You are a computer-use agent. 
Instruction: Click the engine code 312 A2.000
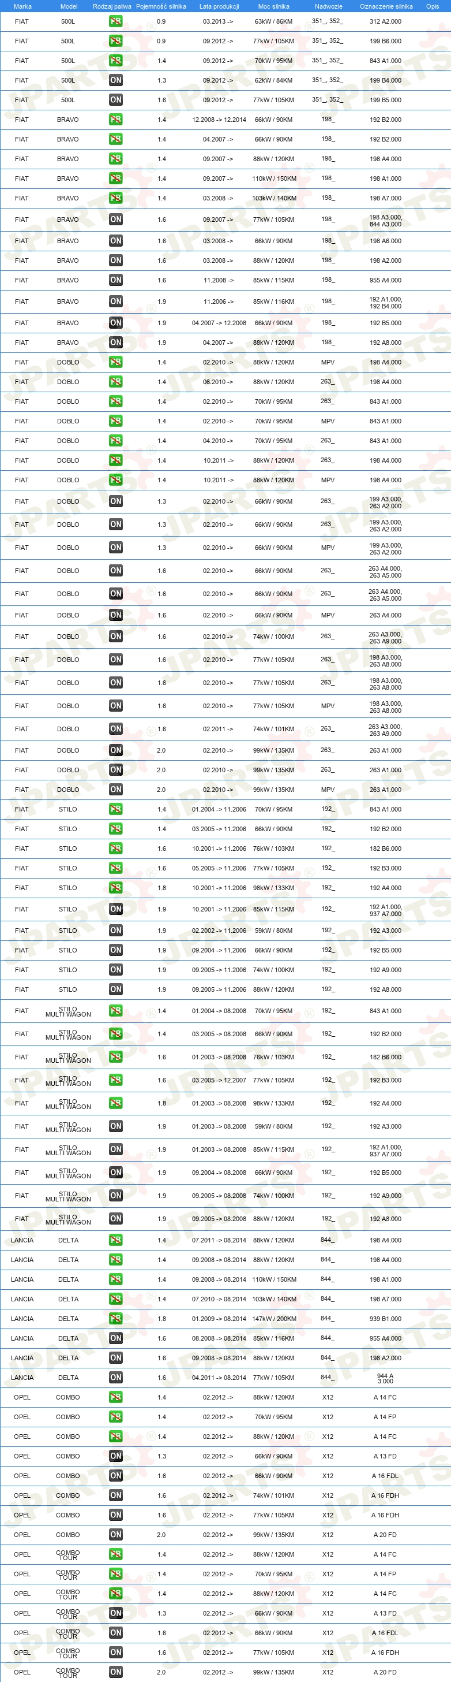coord(385,21)
